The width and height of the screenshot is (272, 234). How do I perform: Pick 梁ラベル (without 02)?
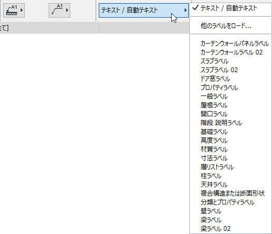[x=230, y=220]
